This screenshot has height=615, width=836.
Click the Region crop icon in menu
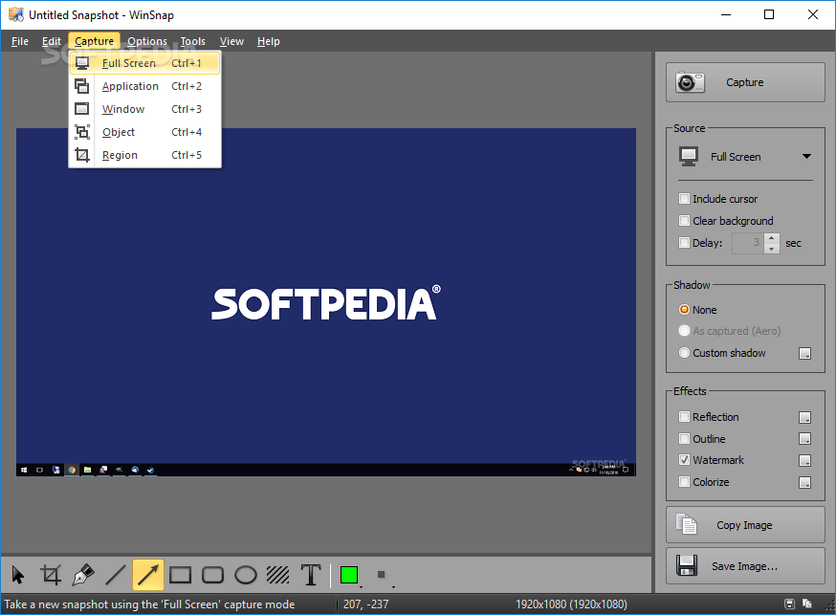(x=82, y=155)
